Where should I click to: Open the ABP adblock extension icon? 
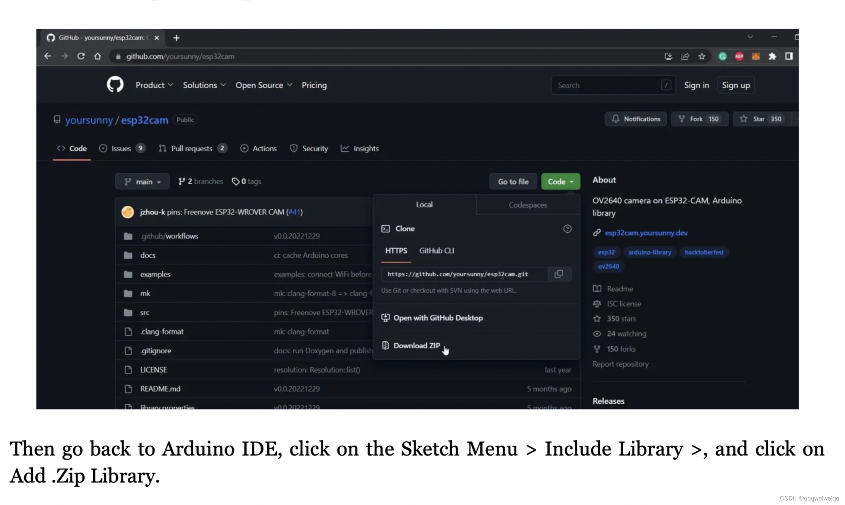pyautogui.click(x=739, y=56)
